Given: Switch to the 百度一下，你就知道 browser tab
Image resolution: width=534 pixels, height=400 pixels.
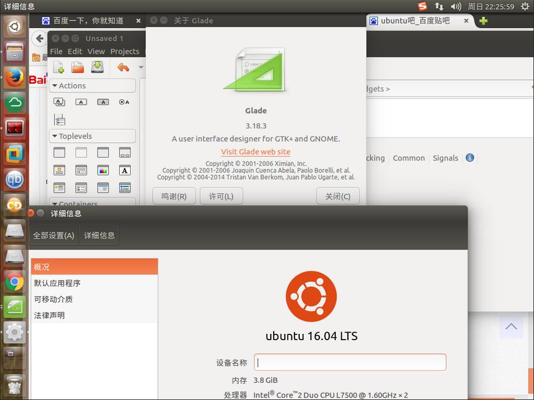Looking at the screenshot, I should click(x=88, y=21).
